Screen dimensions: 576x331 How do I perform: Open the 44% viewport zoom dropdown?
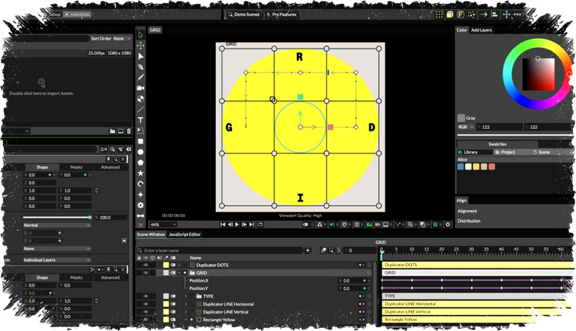pyautogui.click(x=163, y=224)
